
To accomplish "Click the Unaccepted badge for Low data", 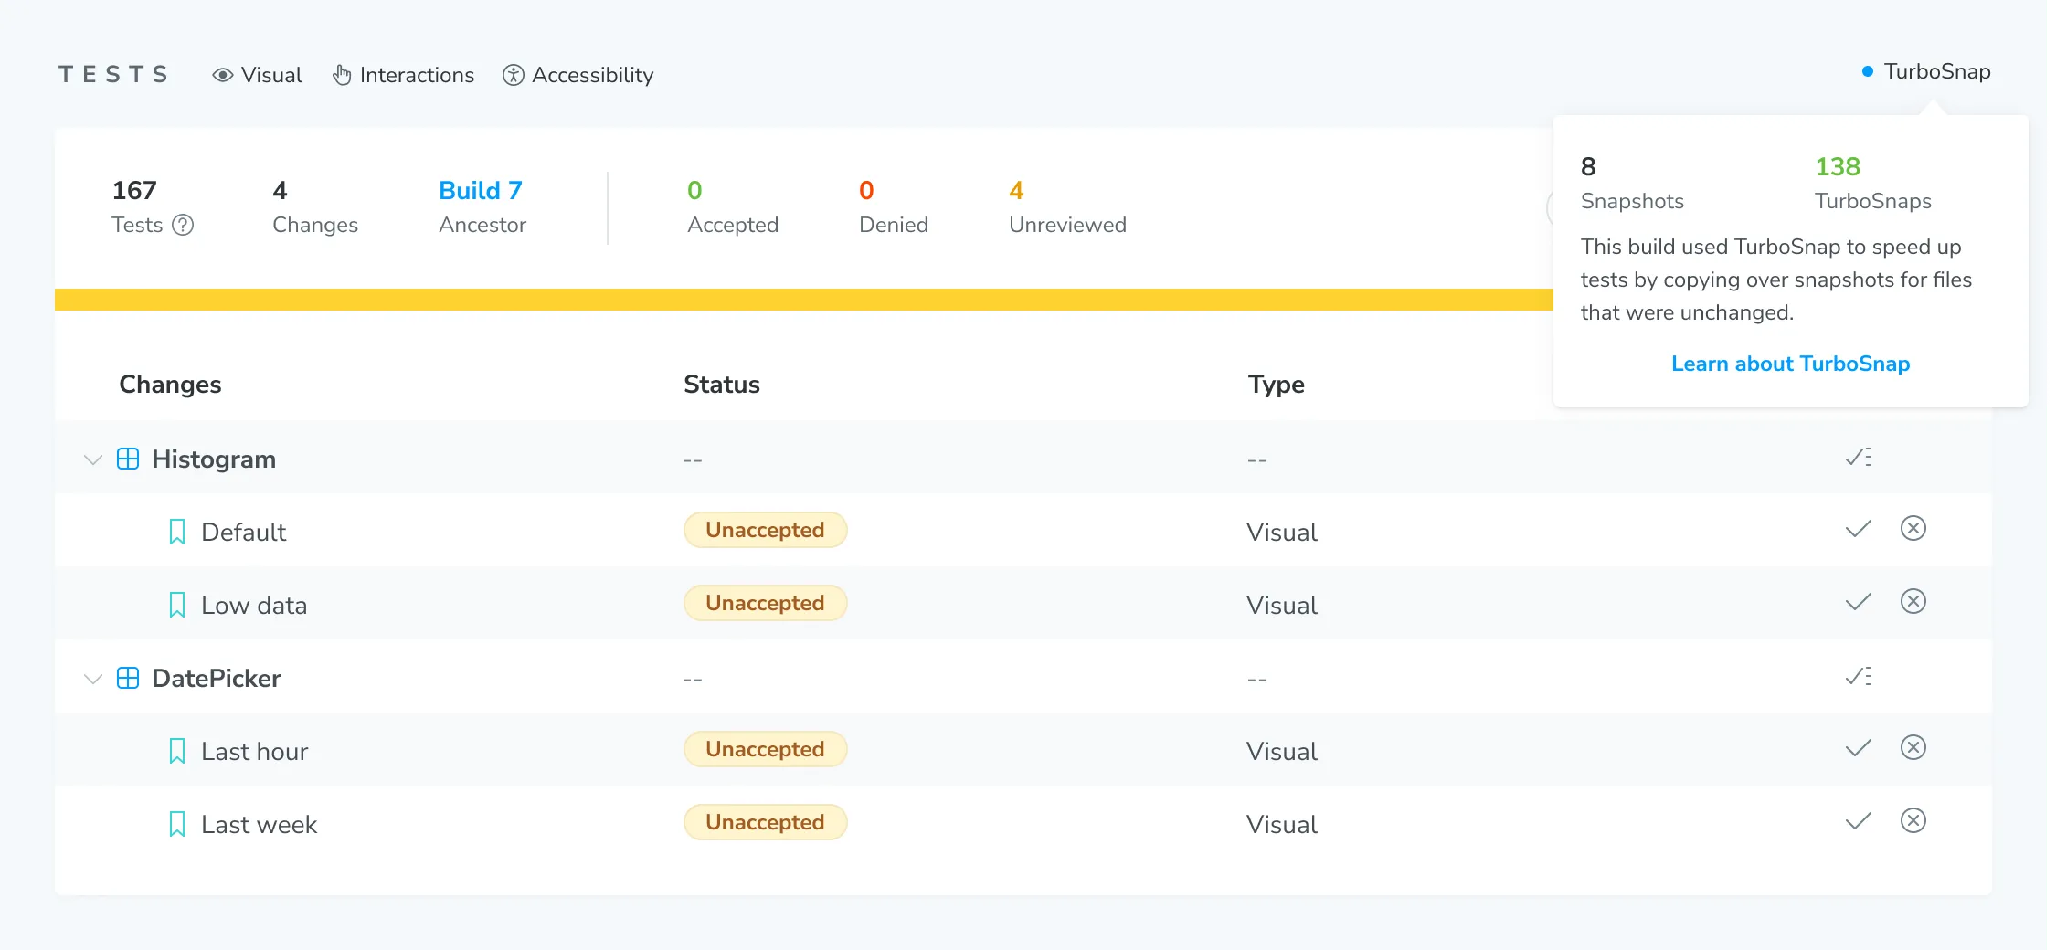I will click(765, 603).
